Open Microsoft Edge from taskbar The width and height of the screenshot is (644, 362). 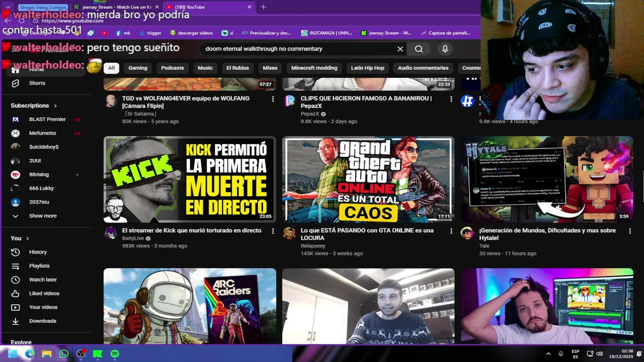click(x=30, y=354)
